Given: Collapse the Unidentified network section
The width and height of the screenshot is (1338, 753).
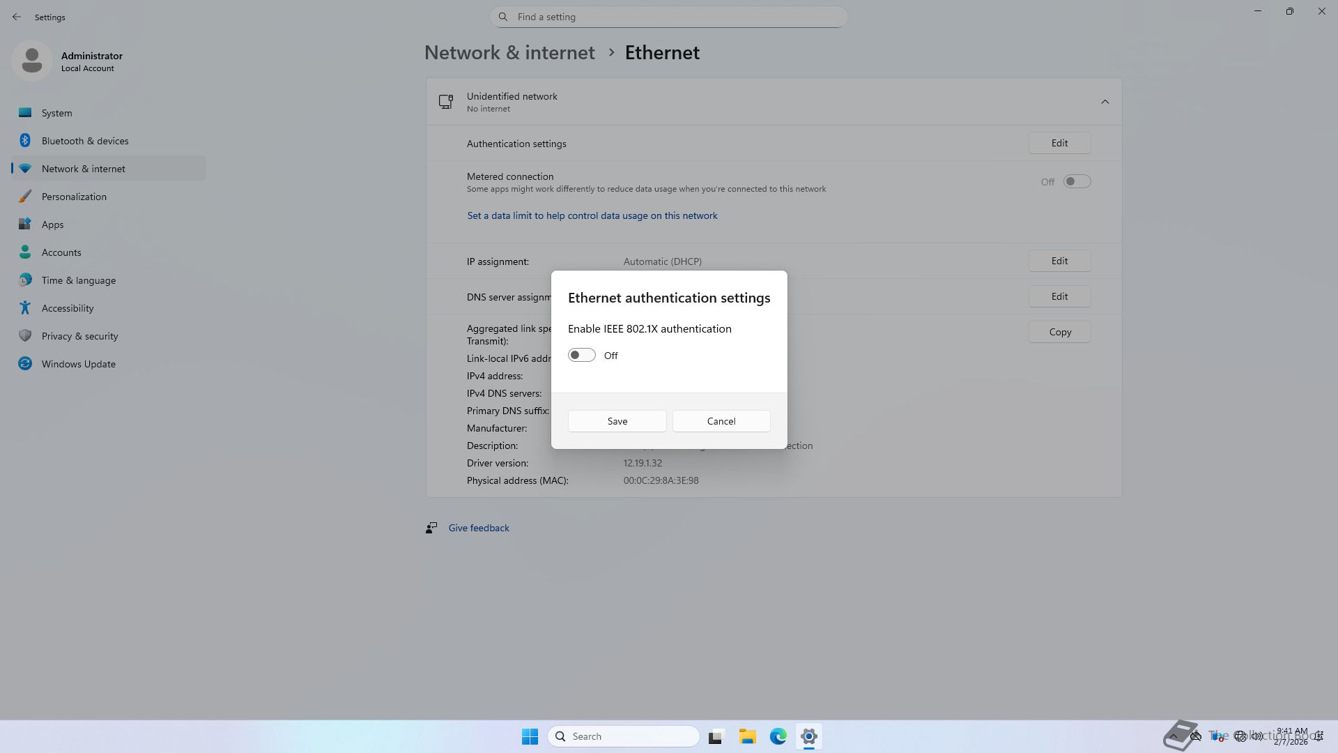Looking at the screenshot, I should coord(1105,102).
